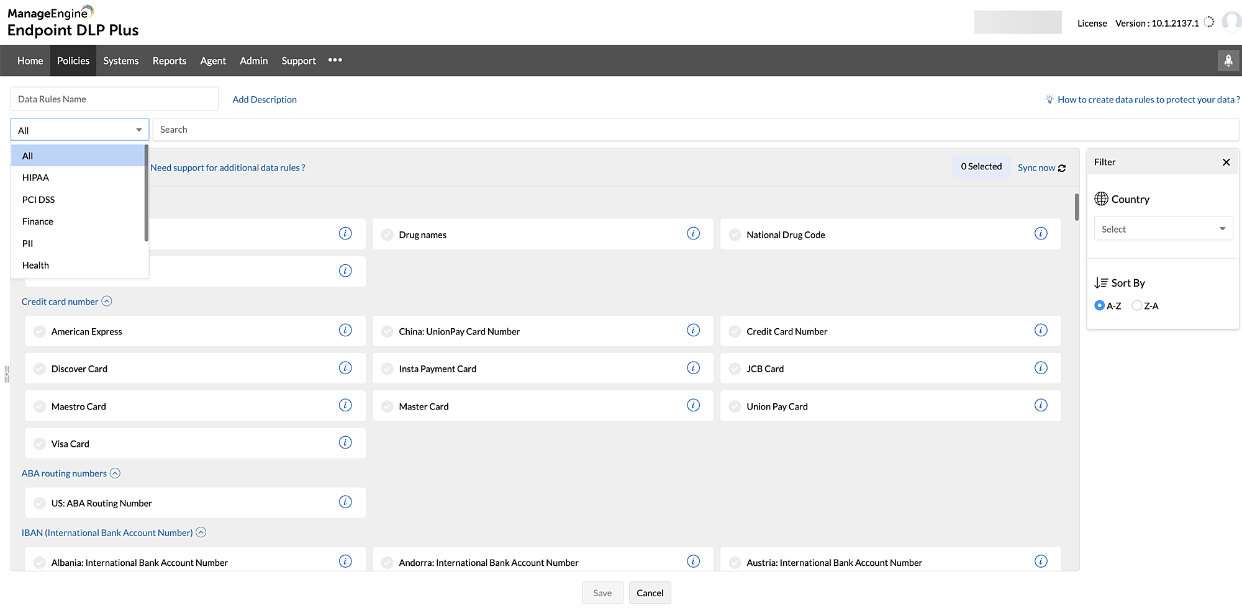Image resolution: width=1242 pixels, height=608 pixels.
Task: Click info icon beside National Drug Code
Action: coord(1041,234)
